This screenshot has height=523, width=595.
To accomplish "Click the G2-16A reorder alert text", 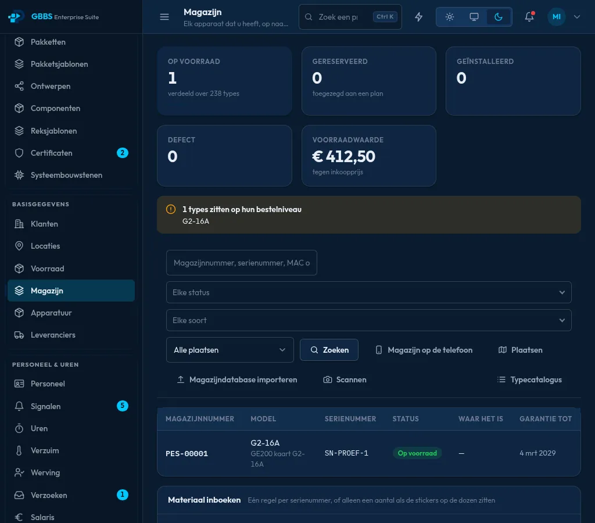I will click(x=196, y=221).
